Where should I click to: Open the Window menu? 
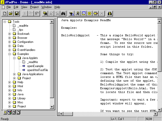coord(46,7)
